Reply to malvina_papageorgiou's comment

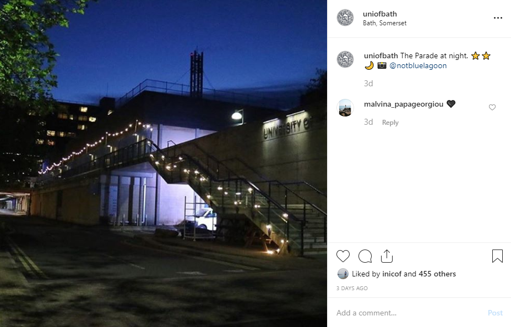tap(390, 123)
